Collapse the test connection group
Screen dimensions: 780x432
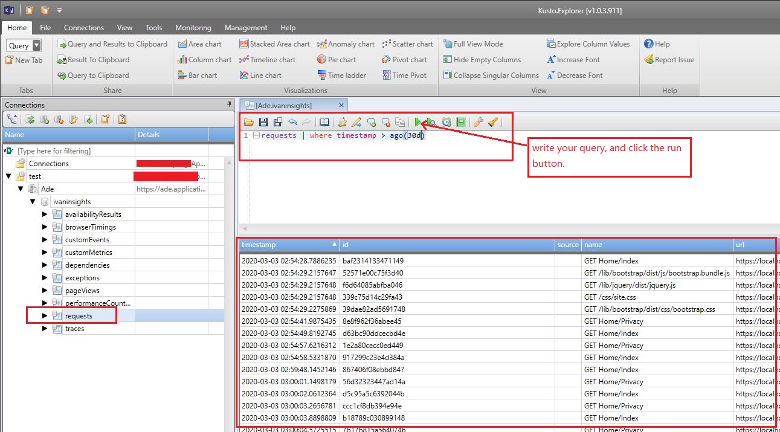[9, 176]
